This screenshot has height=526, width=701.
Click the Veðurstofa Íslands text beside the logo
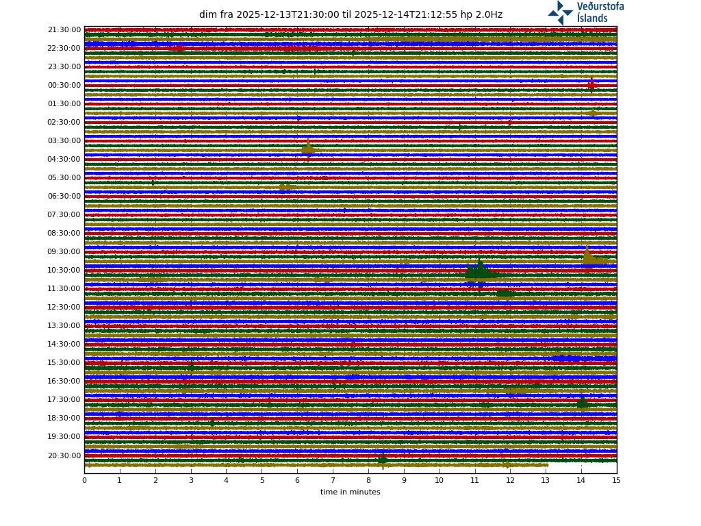(600, 12)
